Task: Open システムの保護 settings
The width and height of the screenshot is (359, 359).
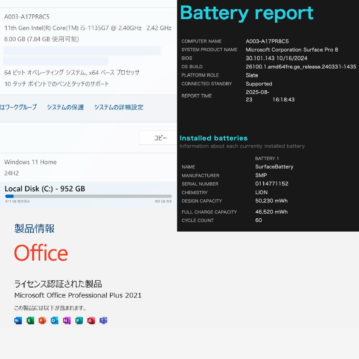Action: [x=65, y=107]
